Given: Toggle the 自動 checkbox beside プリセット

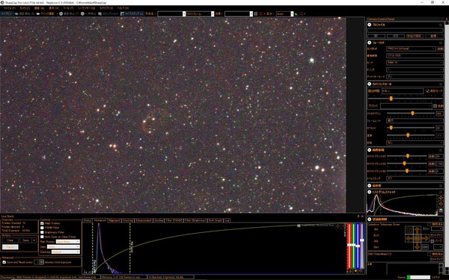Looking at the screenshot, I should [x=436, y=106].
